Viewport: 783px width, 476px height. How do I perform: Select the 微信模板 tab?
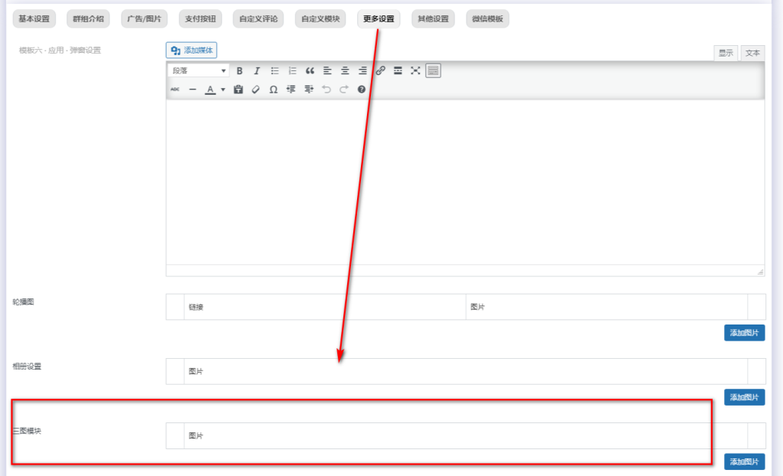[x=487, y=18]
